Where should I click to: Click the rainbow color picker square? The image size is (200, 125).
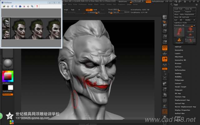point(8,76)
